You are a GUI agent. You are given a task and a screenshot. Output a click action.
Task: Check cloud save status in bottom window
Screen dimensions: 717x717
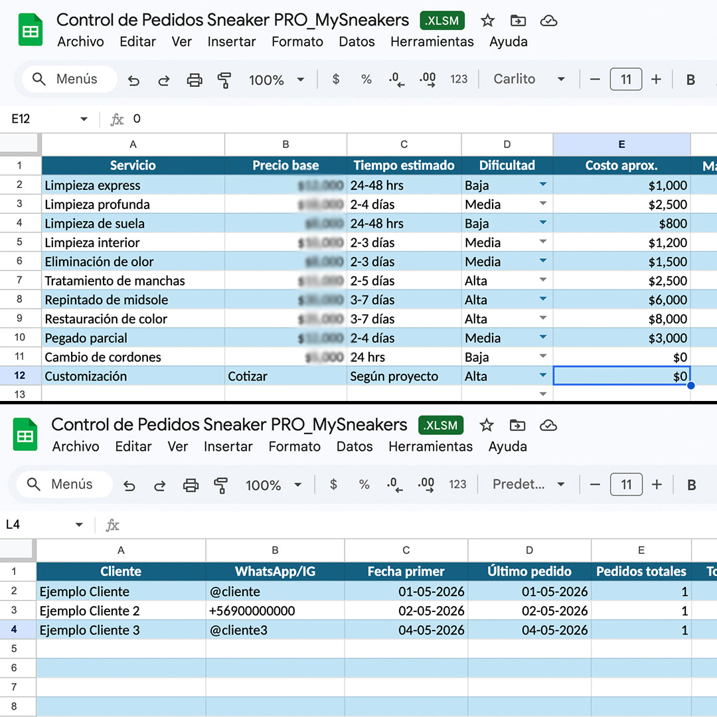(x=548, y=426)
